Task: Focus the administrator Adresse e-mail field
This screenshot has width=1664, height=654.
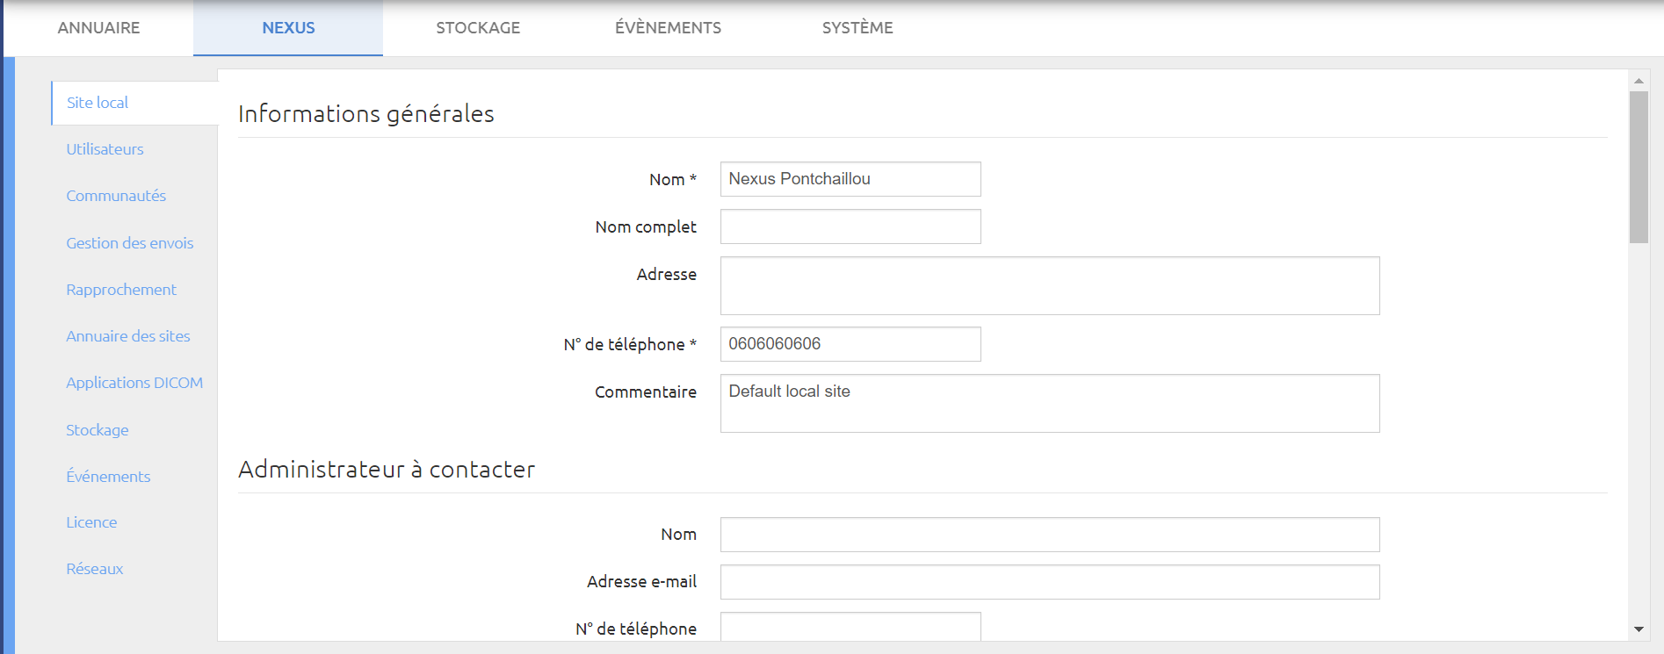Action: 1050,582
